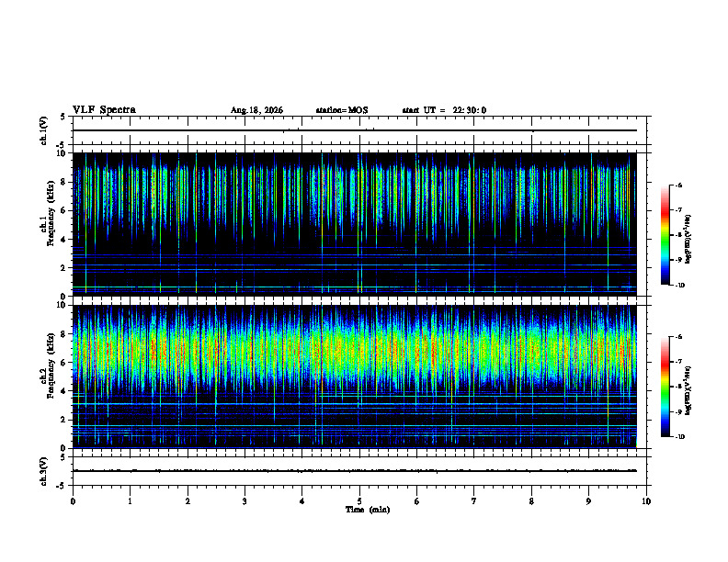Click the "5" tick on ch.1(V) axis
Viewport: 728px width, 562px height.
(x=63, y=118)
